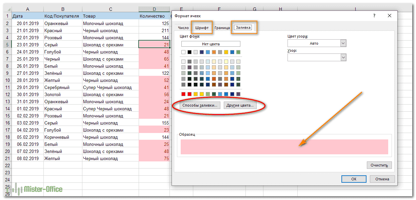
Task: Click the Help question mark icon
Action: coord(374,16)
